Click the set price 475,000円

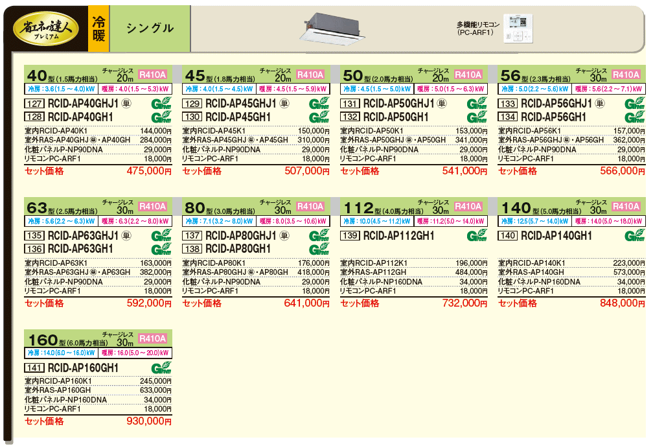[149, 171]
